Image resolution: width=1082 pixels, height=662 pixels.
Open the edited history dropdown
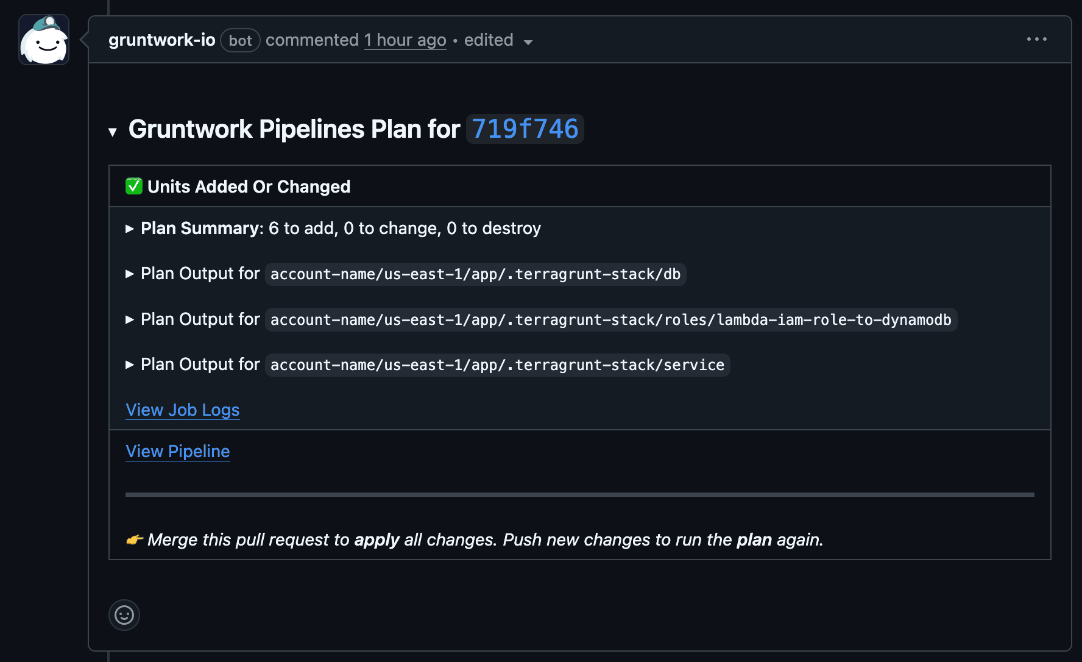498,40
